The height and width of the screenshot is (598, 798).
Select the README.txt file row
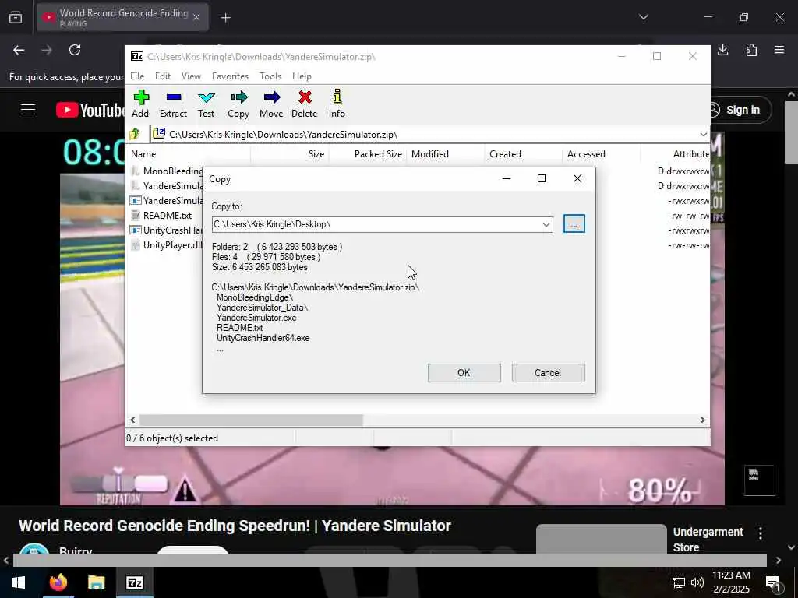click(x=161, y=216)
